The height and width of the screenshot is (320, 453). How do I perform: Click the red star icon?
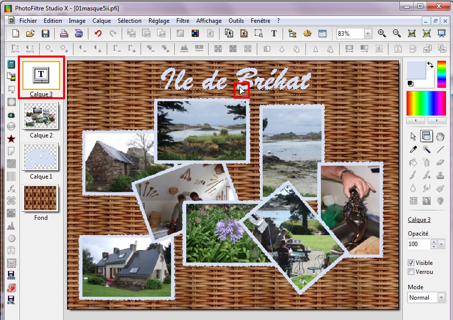[x=11, y=139]
